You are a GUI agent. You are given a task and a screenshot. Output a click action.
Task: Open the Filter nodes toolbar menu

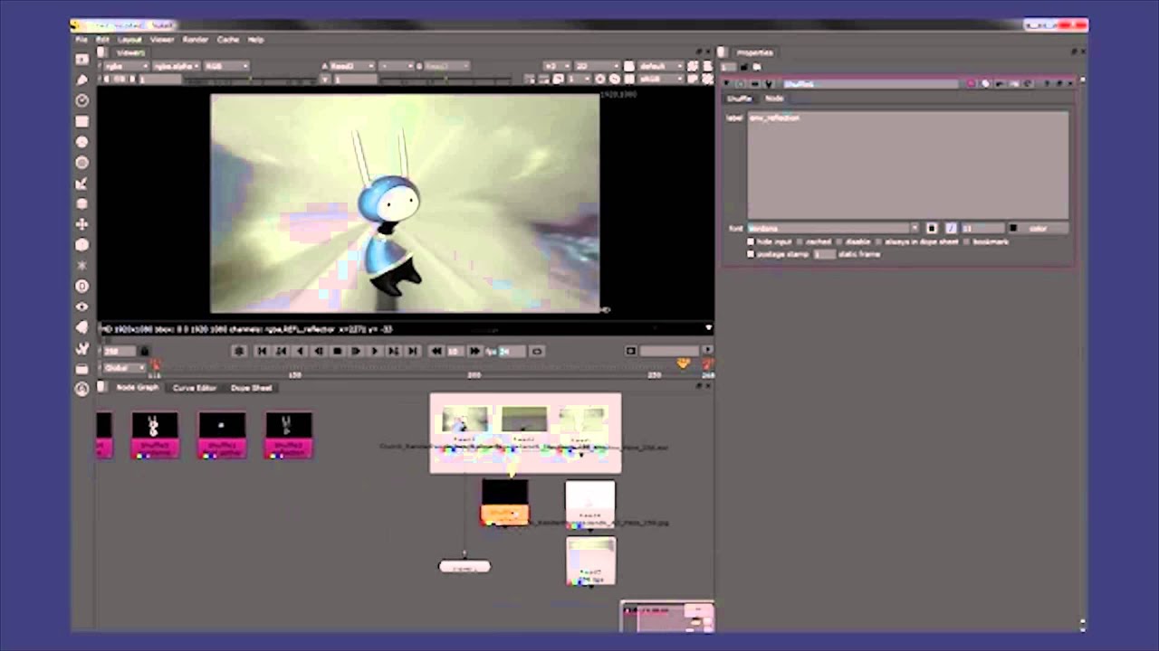pos(81,163)
